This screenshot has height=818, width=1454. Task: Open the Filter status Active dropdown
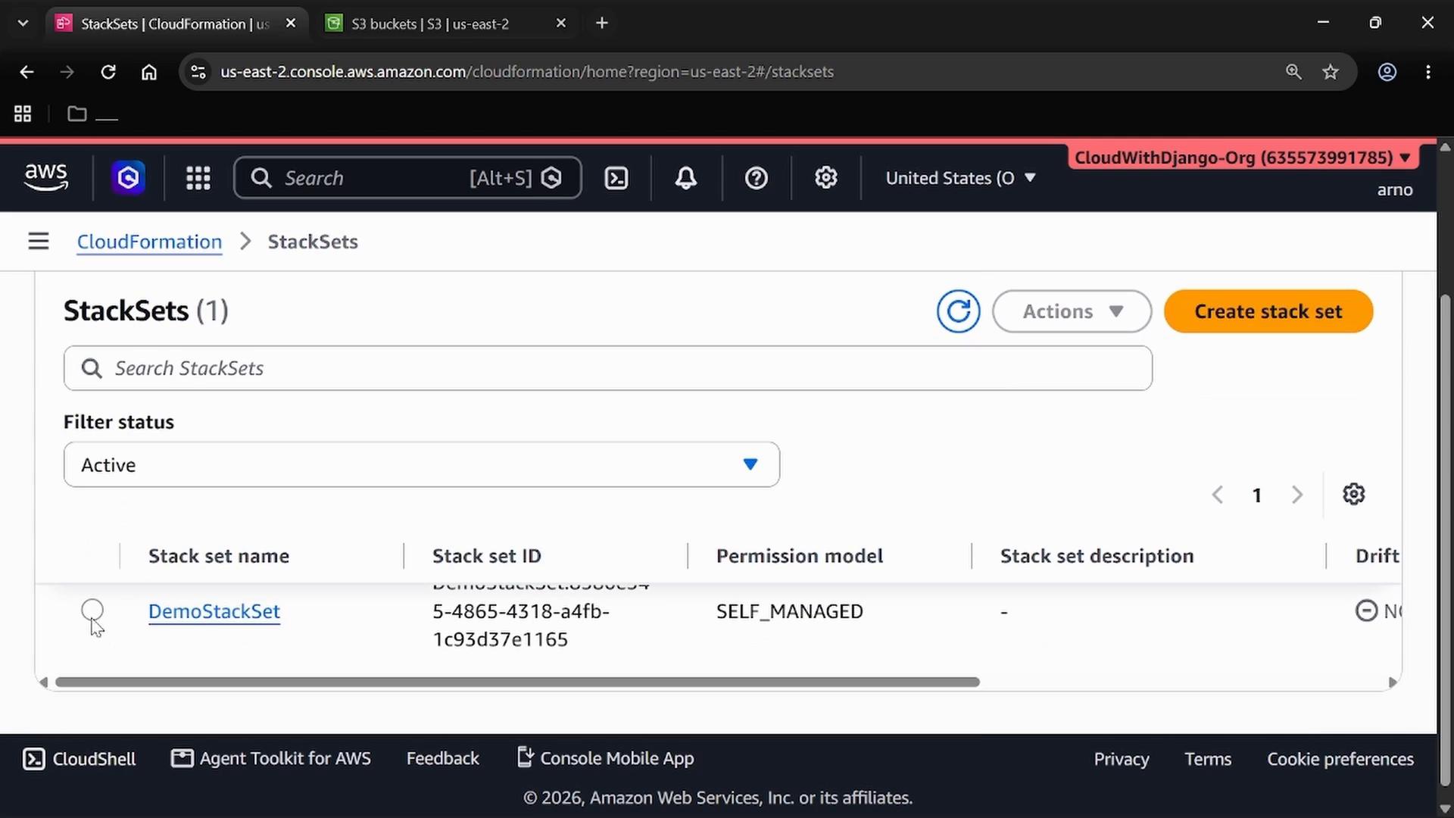(x=422, y=464)
